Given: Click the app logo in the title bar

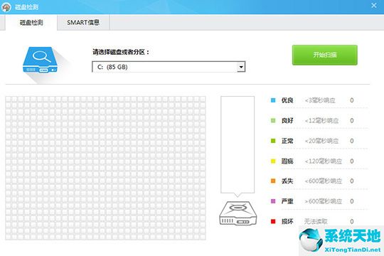Looking at the screenshot, I should click(6, 7).
